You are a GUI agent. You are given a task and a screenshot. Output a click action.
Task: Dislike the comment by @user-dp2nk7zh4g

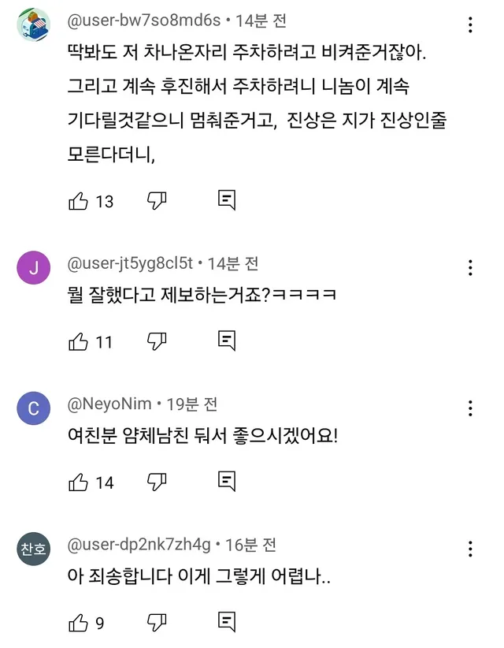[157, 622]
